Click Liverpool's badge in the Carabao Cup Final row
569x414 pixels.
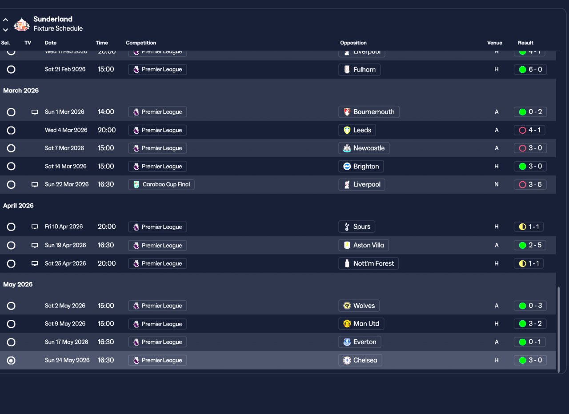tap(347, 184)
